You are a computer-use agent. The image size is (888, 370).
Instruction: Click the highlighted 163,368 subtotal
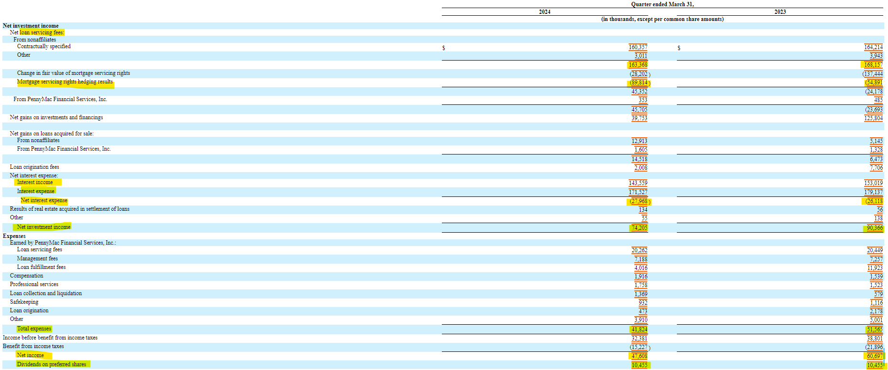pyautogui.click(x=638, y=65)
